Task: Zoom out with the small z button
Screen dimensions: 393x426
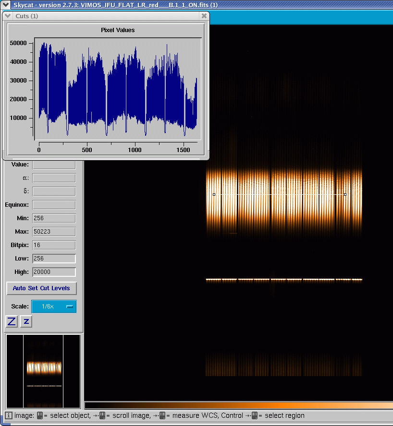Action: tap(26, 321)
